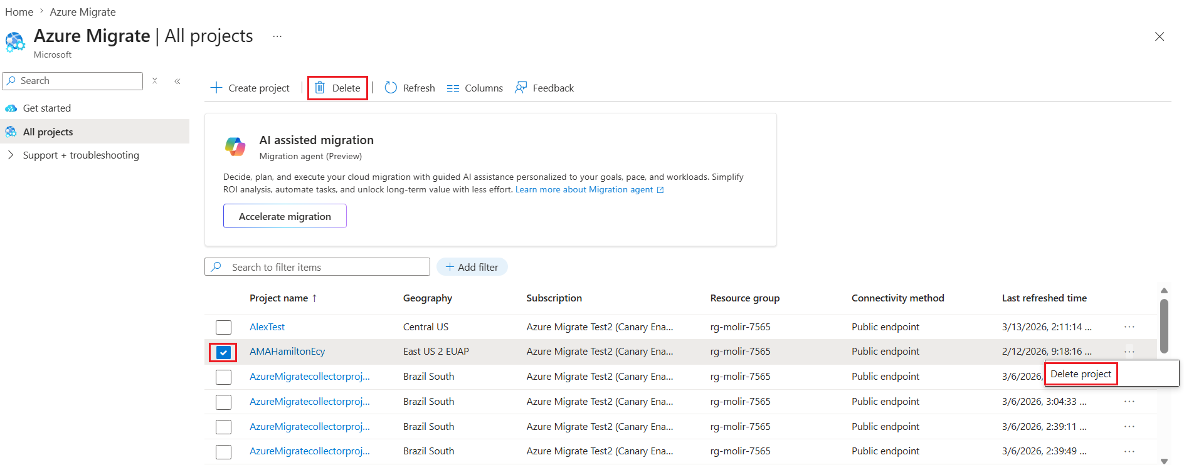Click the Delete trash button in toolbar
This screenshot has width=1184, height=465.
click(x=337, y=88)
